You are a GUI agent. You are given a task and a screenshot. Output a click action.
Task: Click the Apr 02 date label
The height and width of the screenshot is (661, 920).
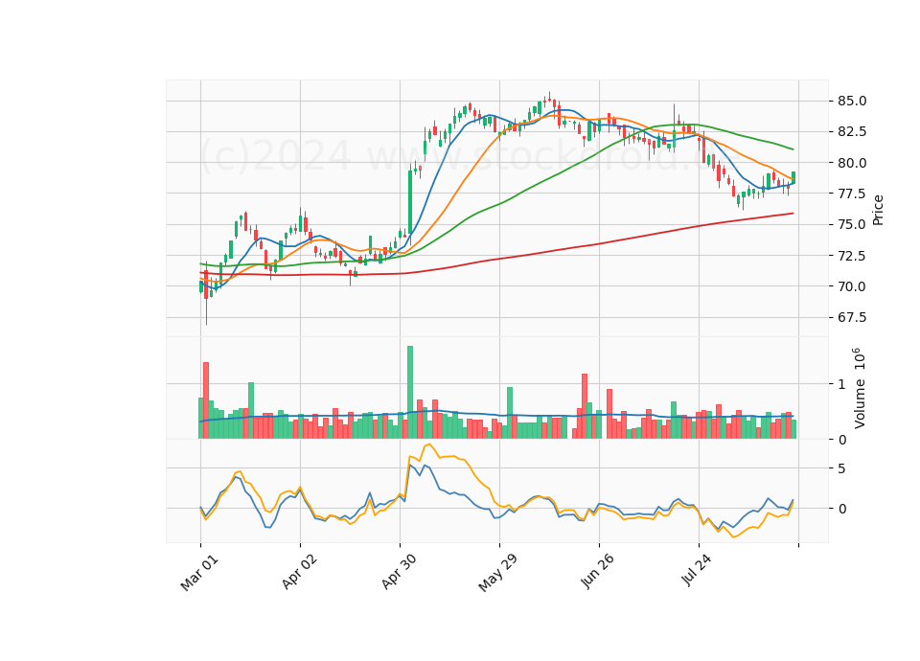(299, 572)
